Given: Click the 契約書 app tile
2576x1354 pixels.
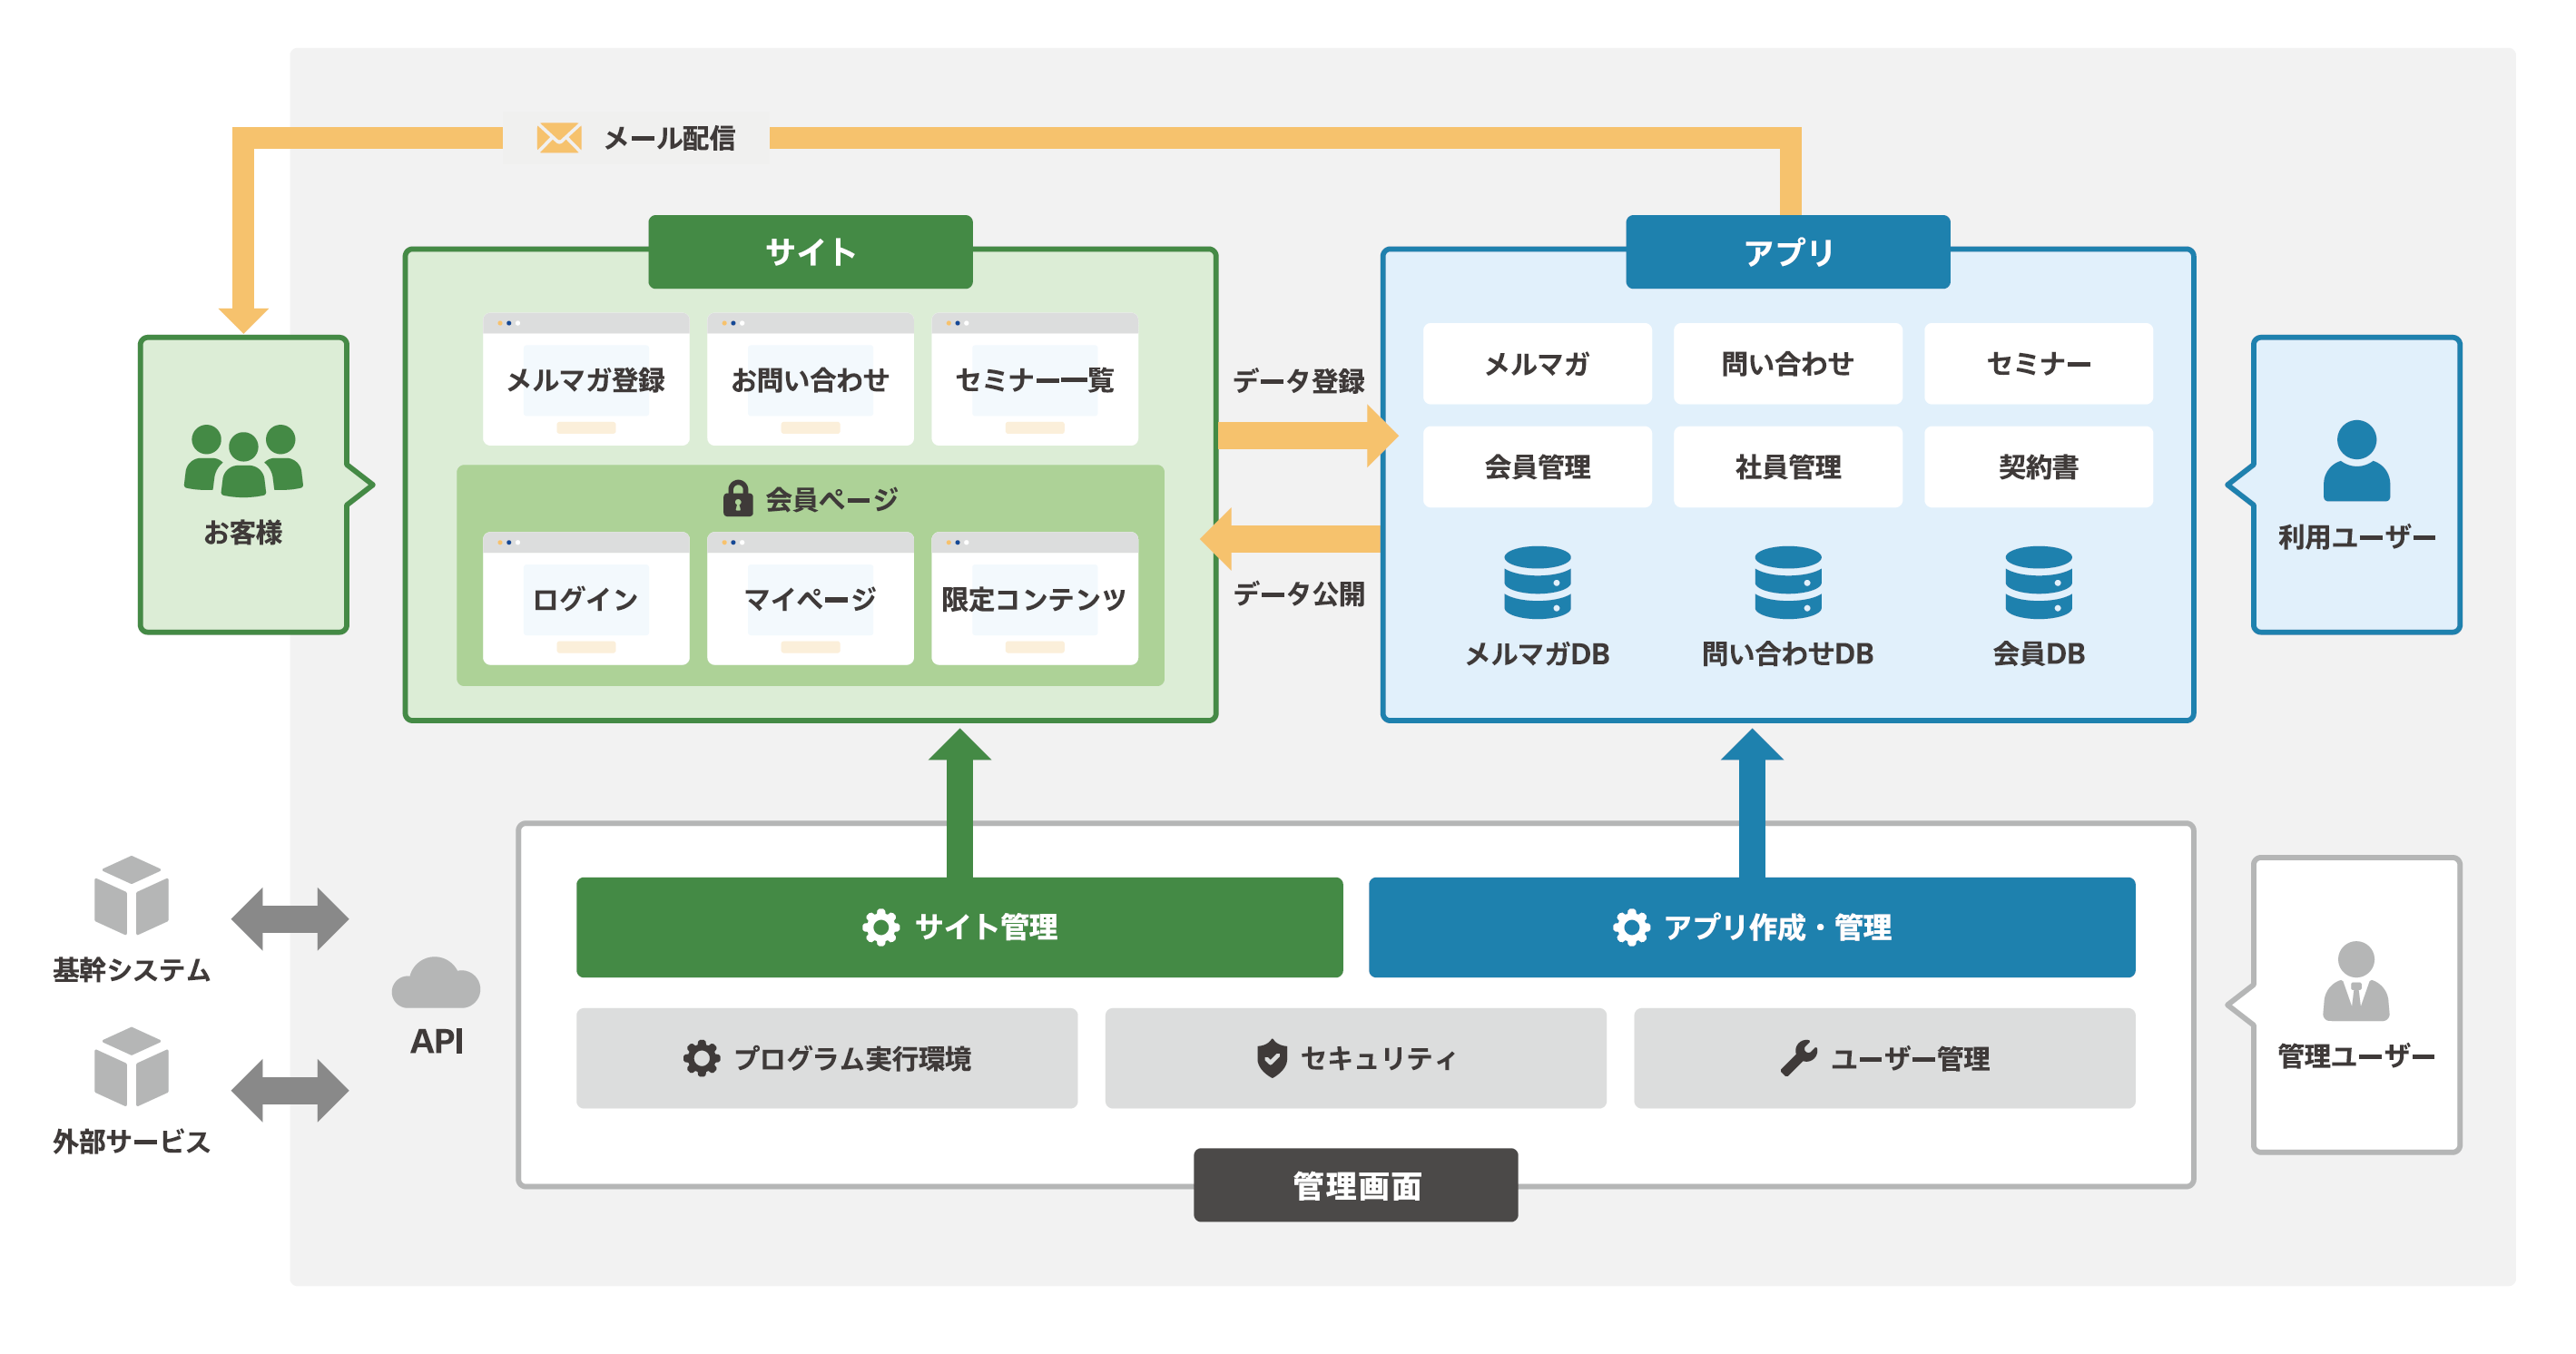Looking at the screenshot, I should (2038, 467).
